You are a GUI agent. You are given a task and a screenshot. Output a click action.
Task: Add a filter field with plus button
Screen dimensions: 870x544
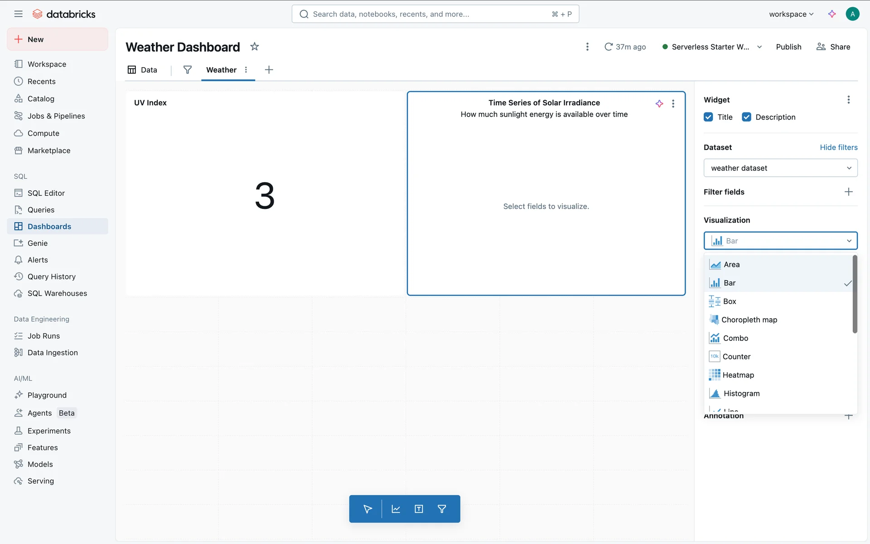pyautogui.click(x=848, y=192)
